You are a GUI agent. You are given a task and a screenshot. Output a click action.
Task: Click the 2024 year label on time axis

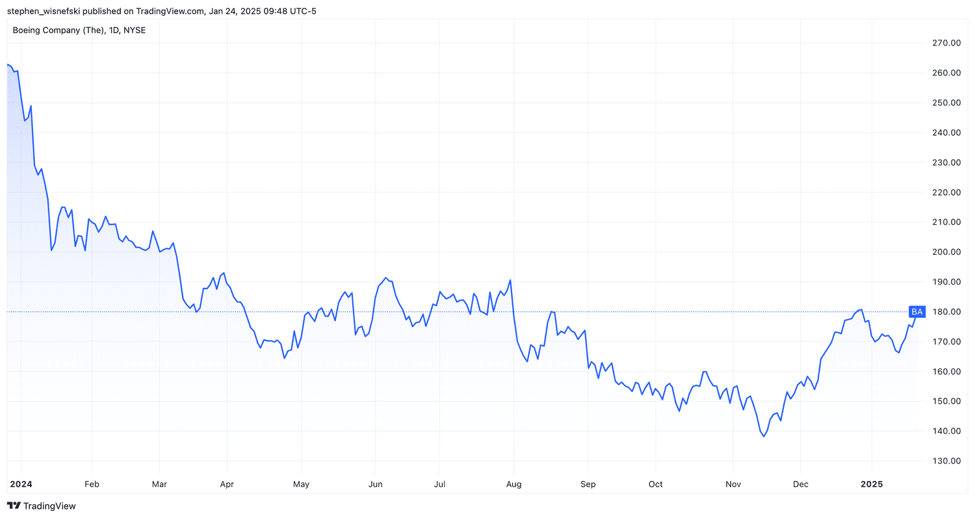point(21,484)
